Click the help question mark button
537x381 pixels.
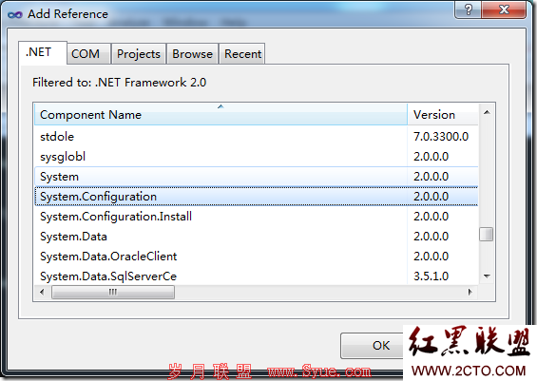click(x=468, y=10)
